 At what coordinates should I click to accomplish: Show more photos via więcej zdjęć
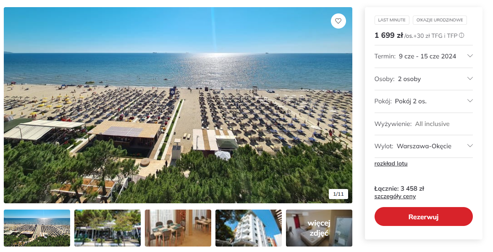click(319, 228)
